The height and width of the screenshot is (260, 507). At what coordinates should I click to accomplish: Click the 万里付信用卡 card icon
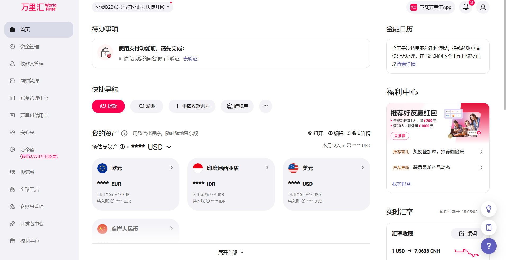pos(12,115)
